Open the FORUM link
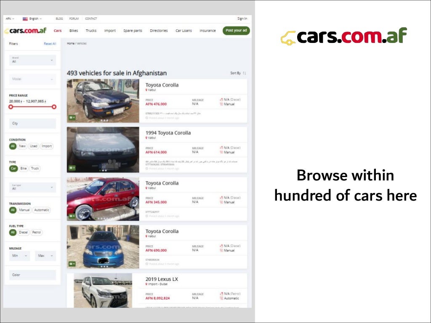The height and width of the screenshot is (323, 431). (x=74, y=19)
